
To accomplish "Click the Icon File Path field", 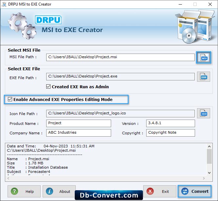I will pyautogui.click(x=120, y=113).
